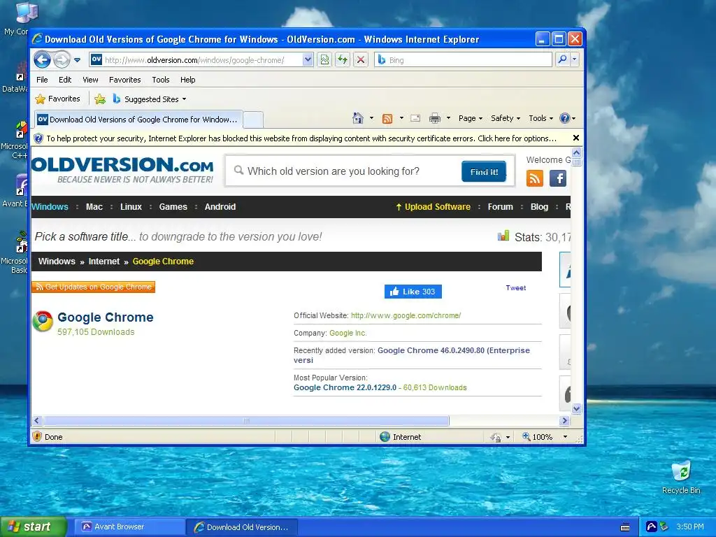Click the orange RSS icon on page

pos(535,178)
